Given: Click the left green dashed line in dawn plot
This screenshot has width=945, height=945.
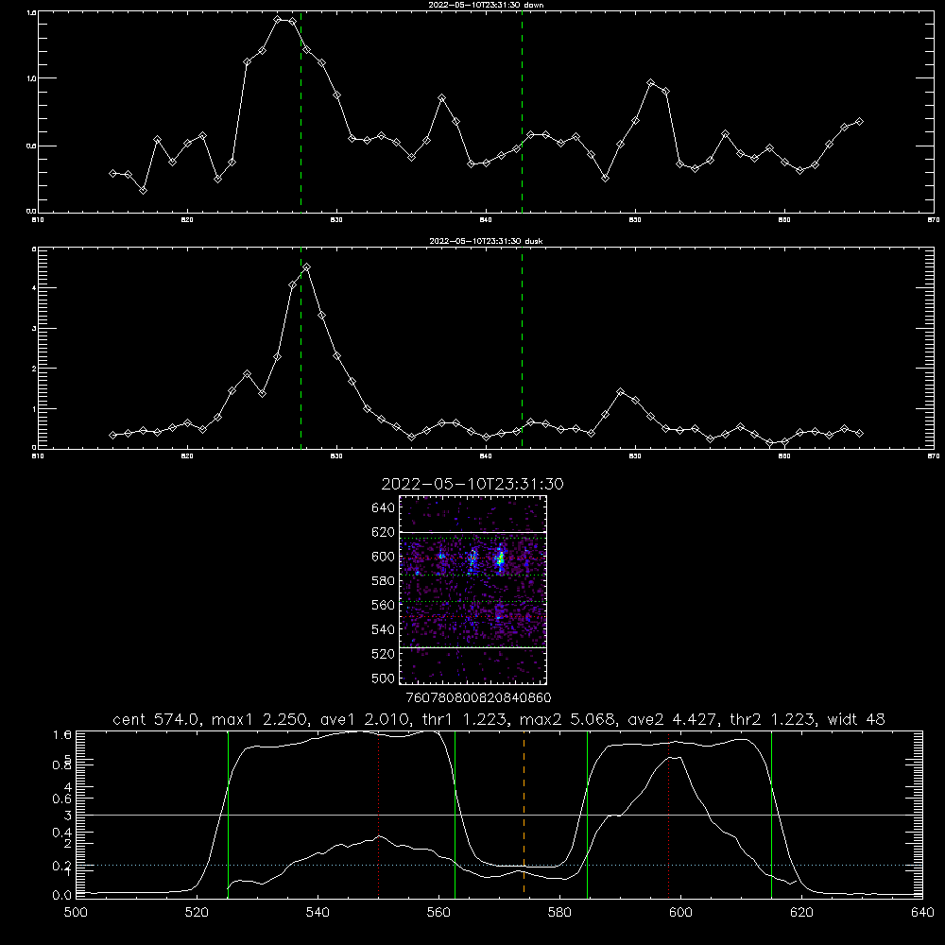Looking at the screenshot, I should [x=301, y=112].
